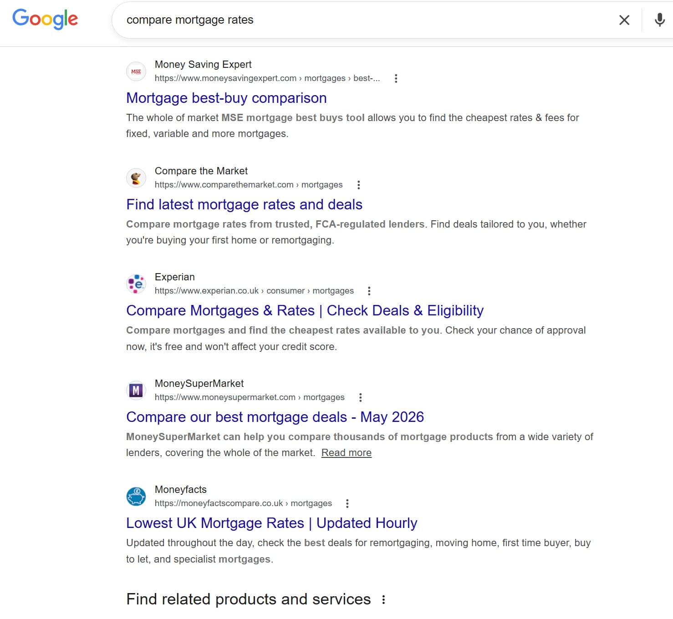Click the moneysupermarket.com URL breadcrumb
Screen dimensions: 673x619
coord(250,397)
